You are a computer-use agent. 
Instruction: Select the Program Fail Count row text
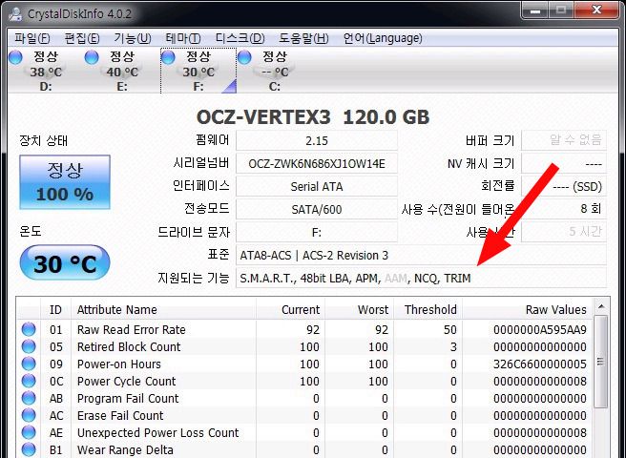(128, 399)
